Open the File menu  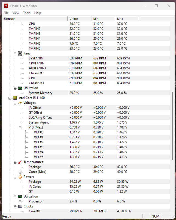coord(6,13)
